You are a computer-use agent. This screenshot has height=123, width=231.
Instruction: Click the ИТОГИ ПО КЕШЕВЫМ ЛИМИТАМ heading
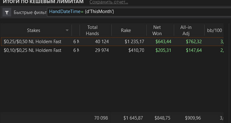click(43, 2)
